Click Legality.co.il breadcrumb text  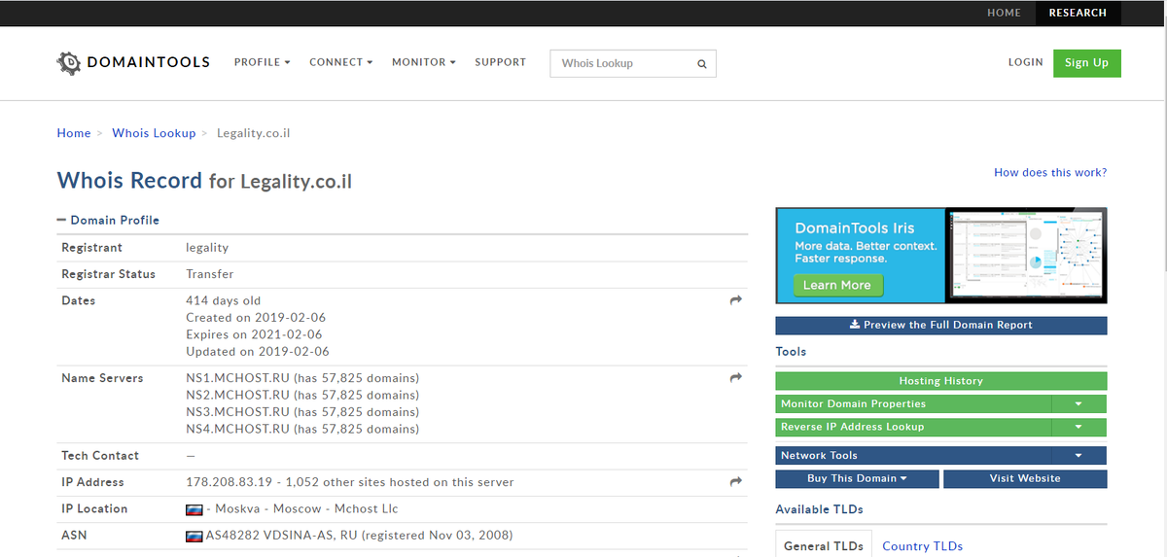click(x=253, y=133)
